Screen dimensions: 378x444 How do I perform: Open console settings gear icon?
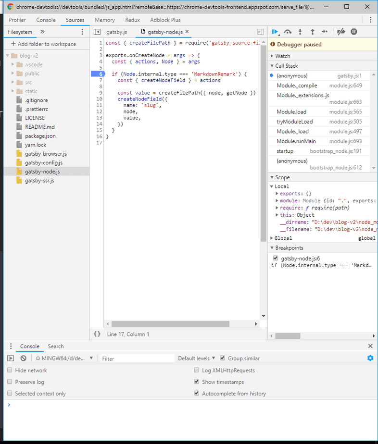click(x=370, y=358)
